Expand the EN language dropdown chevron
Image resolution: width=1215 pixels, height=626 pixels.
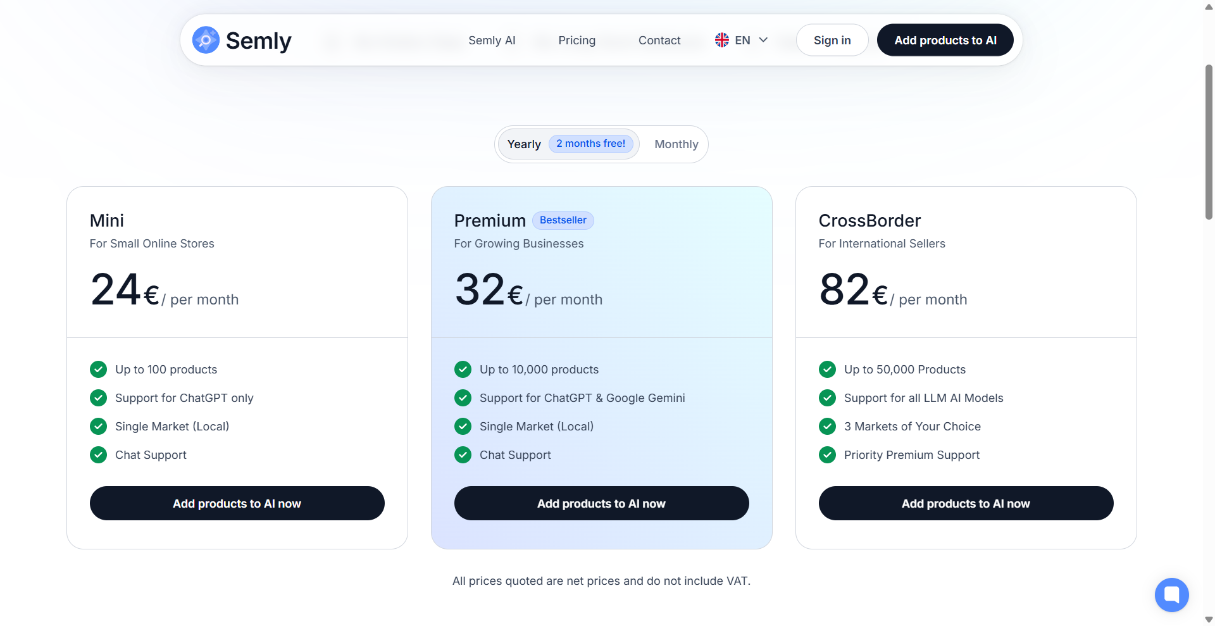click(763, 40)
